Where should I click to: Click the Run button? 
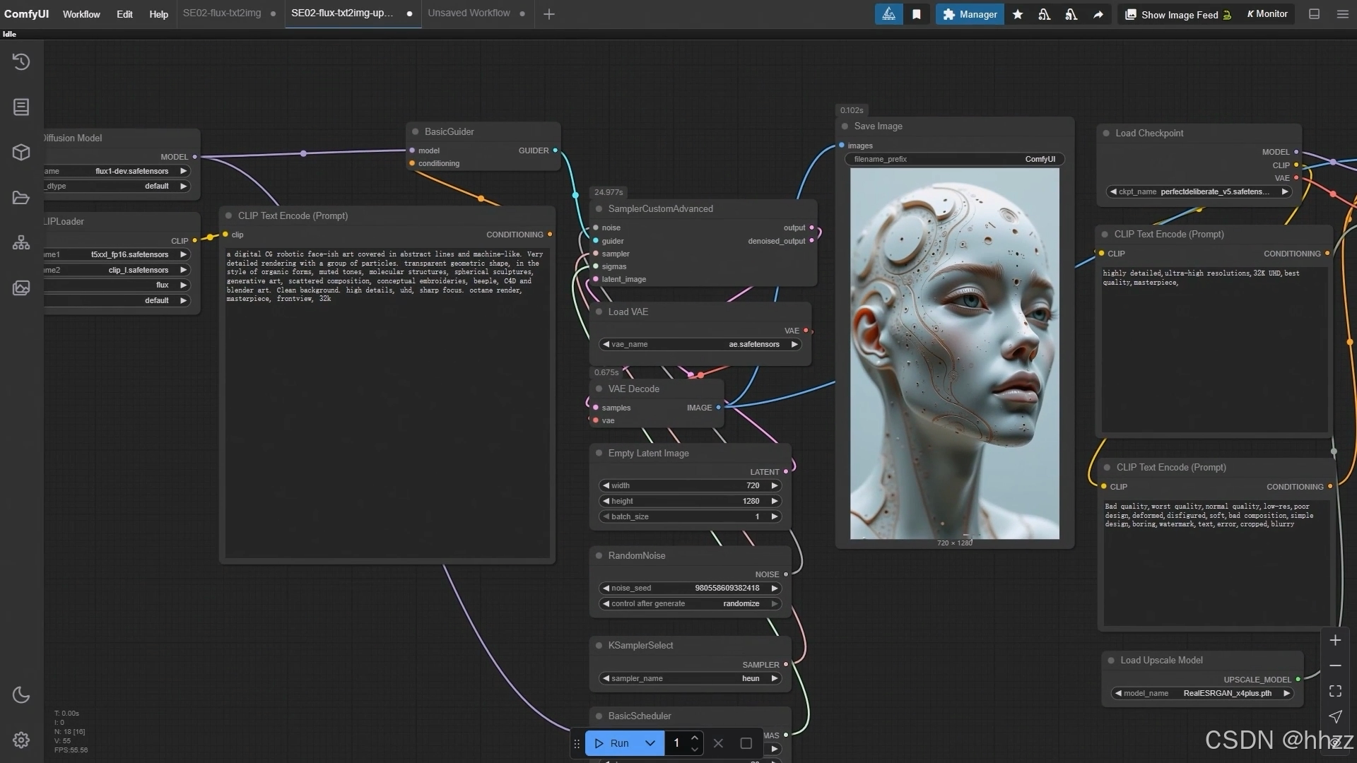click(x=612, y=743)
